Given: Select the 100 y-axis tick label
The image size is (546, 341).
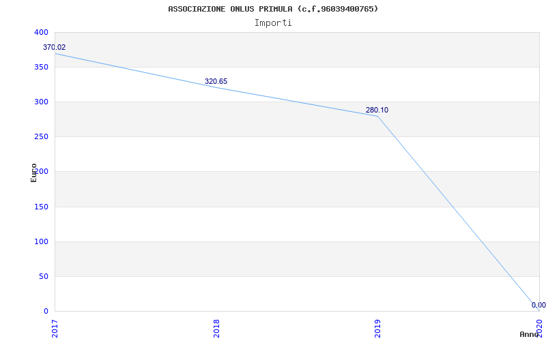Looking at the screenshot, I should (x=41, y=241).
